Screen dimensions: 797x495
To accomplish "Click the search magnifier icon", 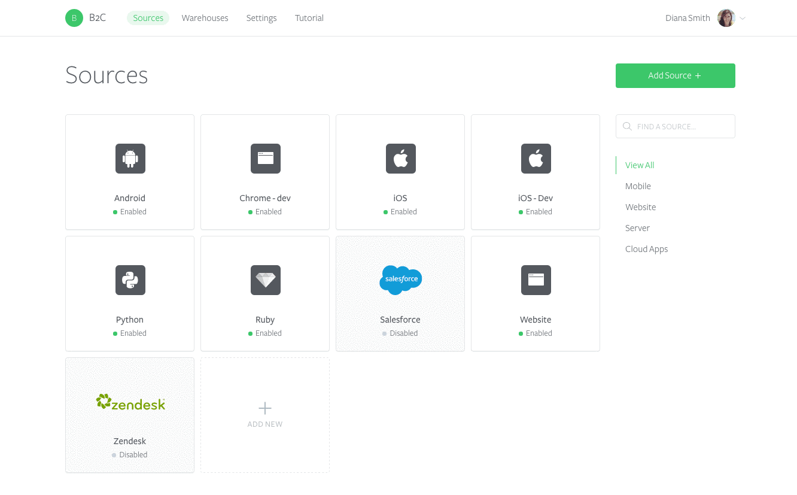I will 627,126.
